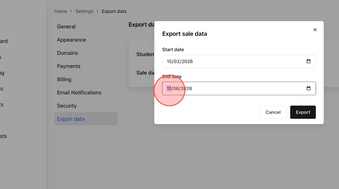
Task: Click the Start date label
Action: click(173, 50)
